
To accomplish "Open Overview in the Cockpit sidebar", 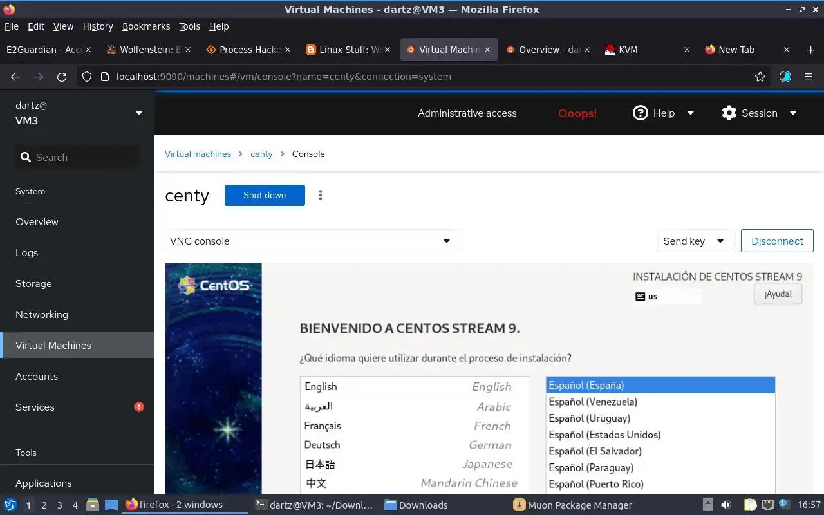I will pyautogui.click(x=77, y=221).
